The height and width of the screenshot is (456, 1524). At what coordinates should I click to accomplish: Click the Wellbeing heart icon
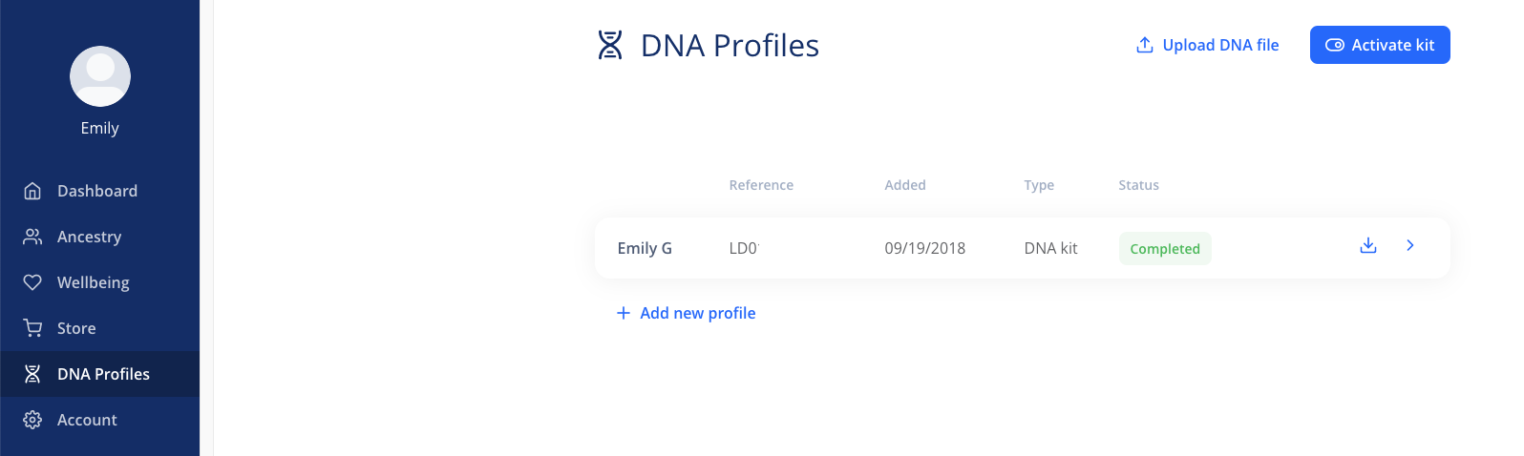[32, 282]
